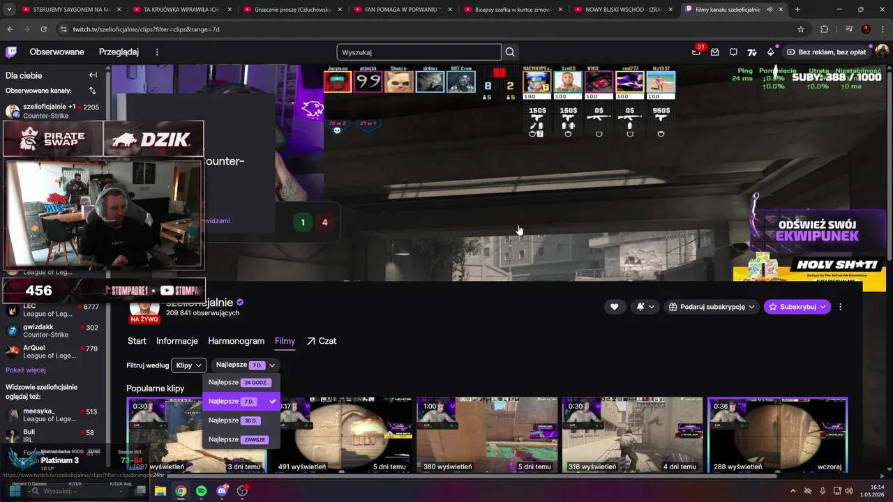893x502 pixels.
Task: Click Obserwowane in the top navigation
Action: (x=57, y=52)
